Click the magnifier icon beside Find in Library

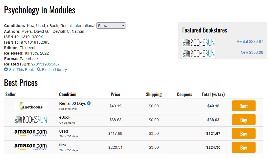39,70
